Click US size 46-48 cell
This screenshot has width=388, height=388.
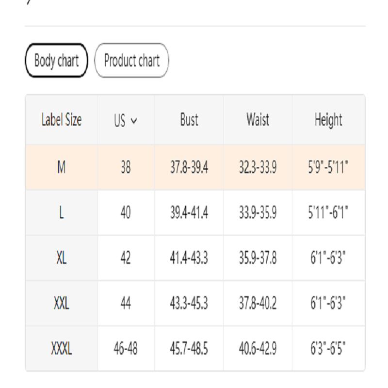click(126, 349)
